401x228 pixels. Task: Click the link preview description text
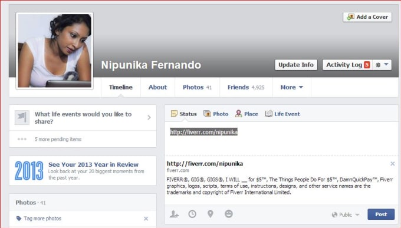[x=280, y=186]
